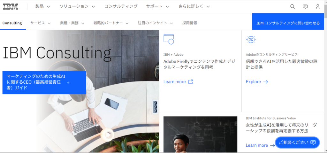Click the user profile icon
Viewport: 327px width, 153px height.
318,7
